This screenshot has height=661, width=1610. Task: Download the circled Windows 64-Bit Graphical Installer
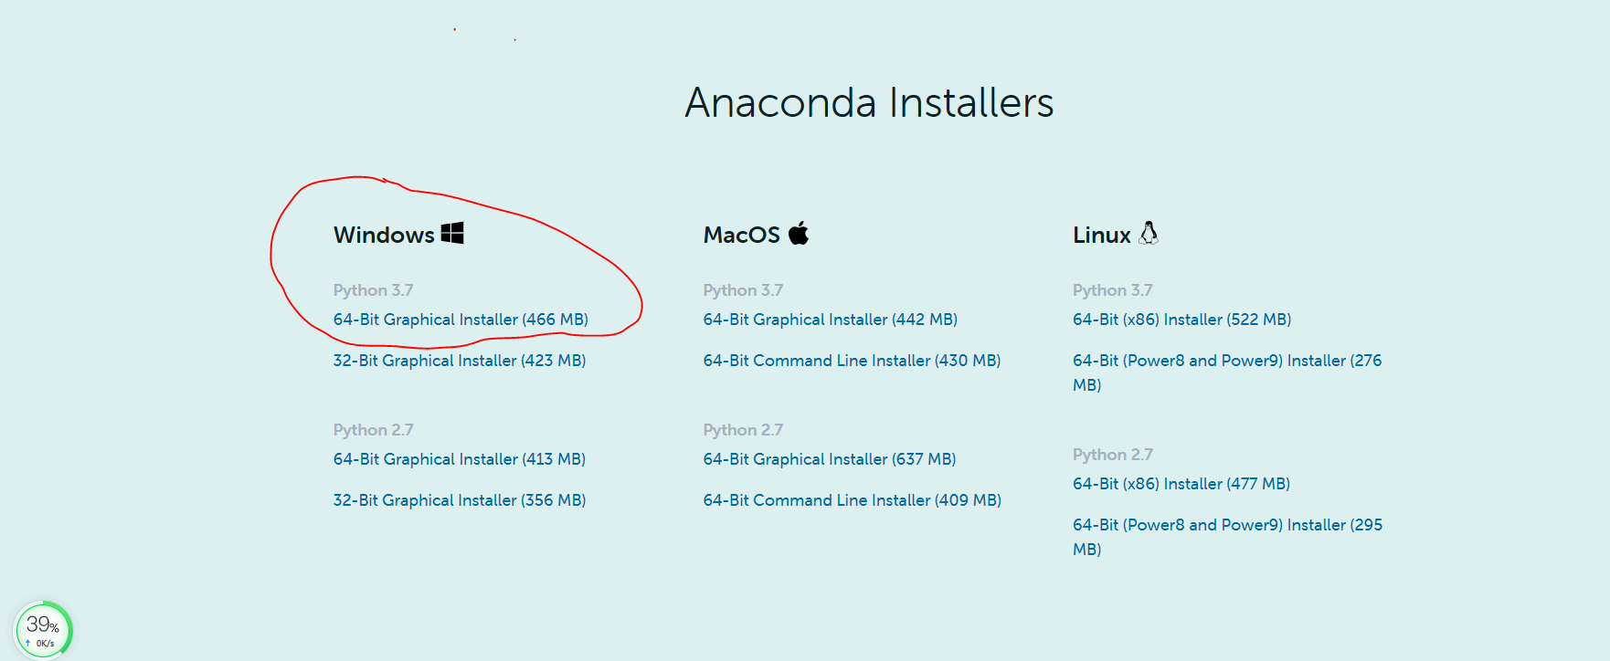point(461,320)
